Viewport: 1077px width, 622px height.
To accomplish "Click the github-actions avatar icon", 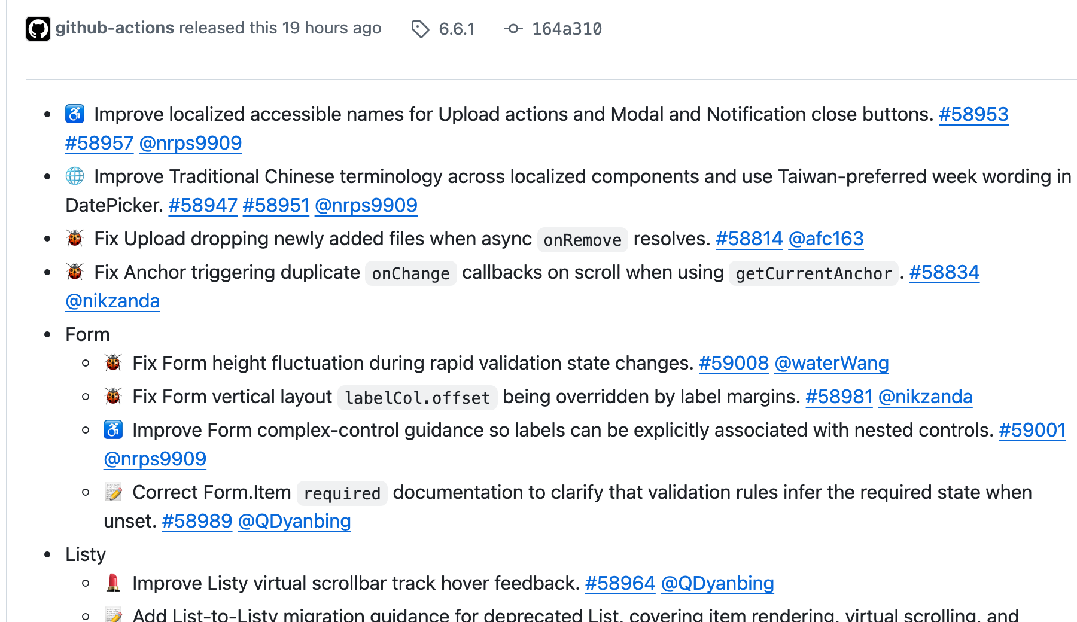I will pyautogui.click(x=38, y=29).
